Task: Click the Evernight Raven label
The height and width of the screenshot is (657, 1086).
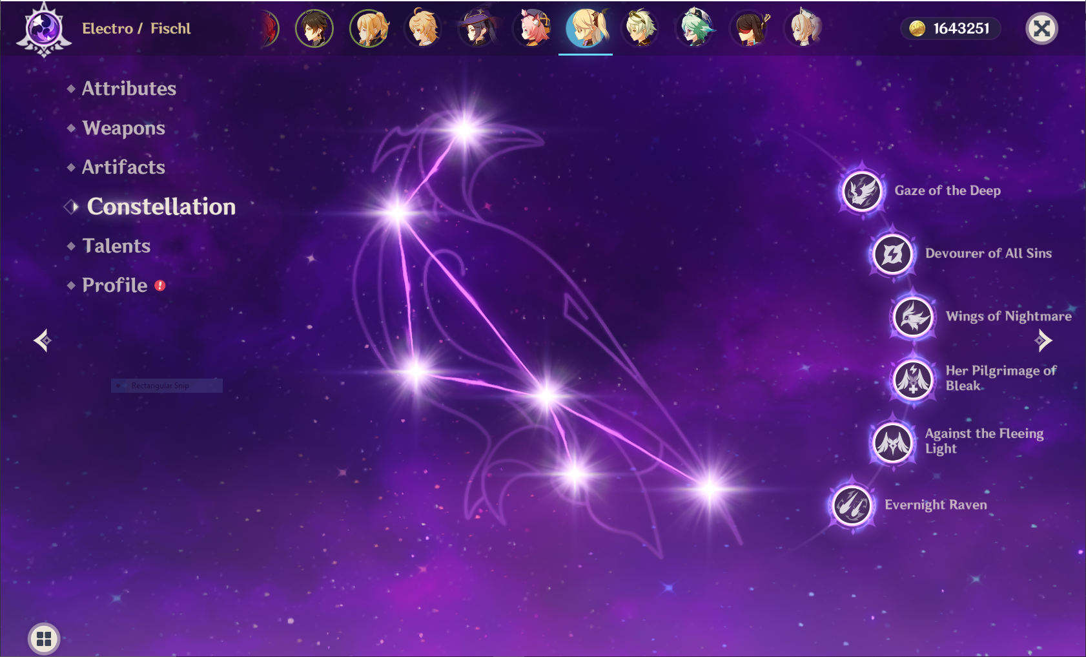Action: [x=936, y=505]
